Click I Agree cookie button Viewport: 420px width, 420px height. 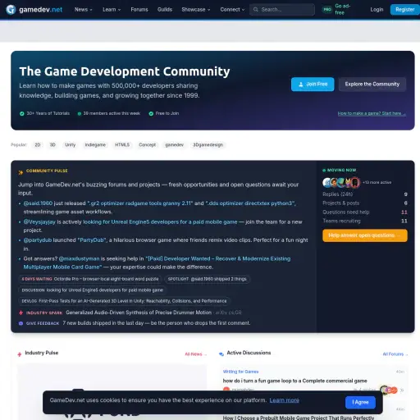coord(360,402)
